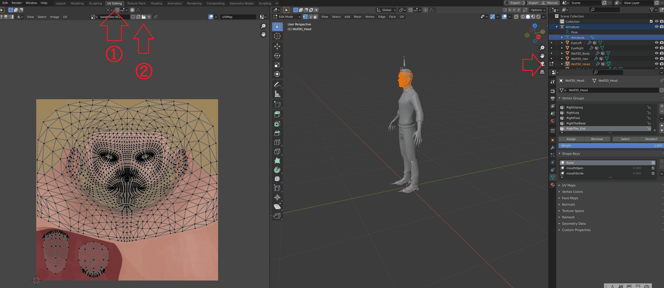
Task: Toggle the mouthSmile shape key checkbox
Action: (653, 173)
